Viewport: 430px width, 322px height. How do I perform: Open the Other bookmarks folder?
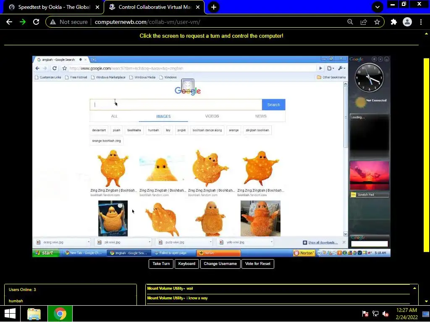pyautogui.click(x=331, y=77)
